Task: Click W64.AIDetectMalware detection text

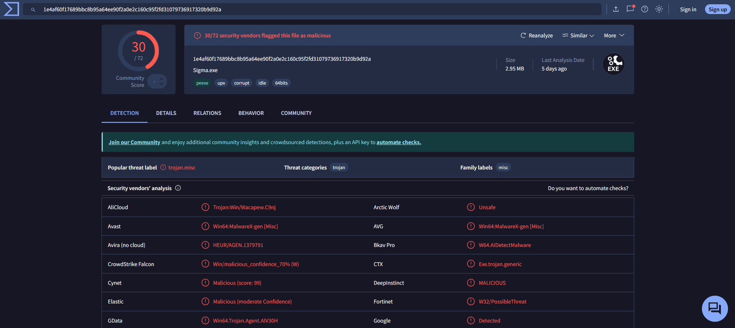Action: (x=505, y=245)
